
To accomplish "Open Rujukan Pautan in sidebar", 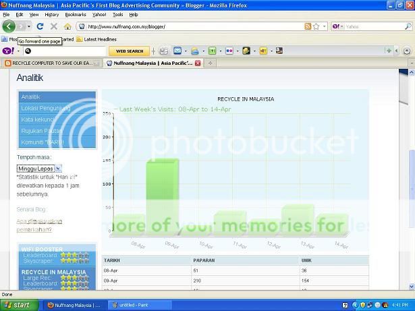I will (x=57, y=131).
